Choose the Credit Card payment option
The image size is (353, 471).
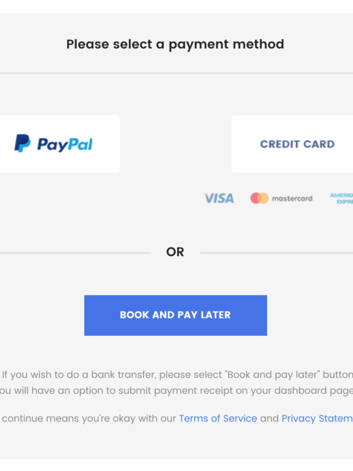tap(297, 144)
